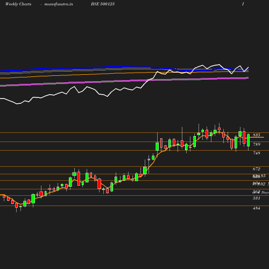The image size is (269, 269).
Task: Click the '531' price level label
Action: point(257,198)
